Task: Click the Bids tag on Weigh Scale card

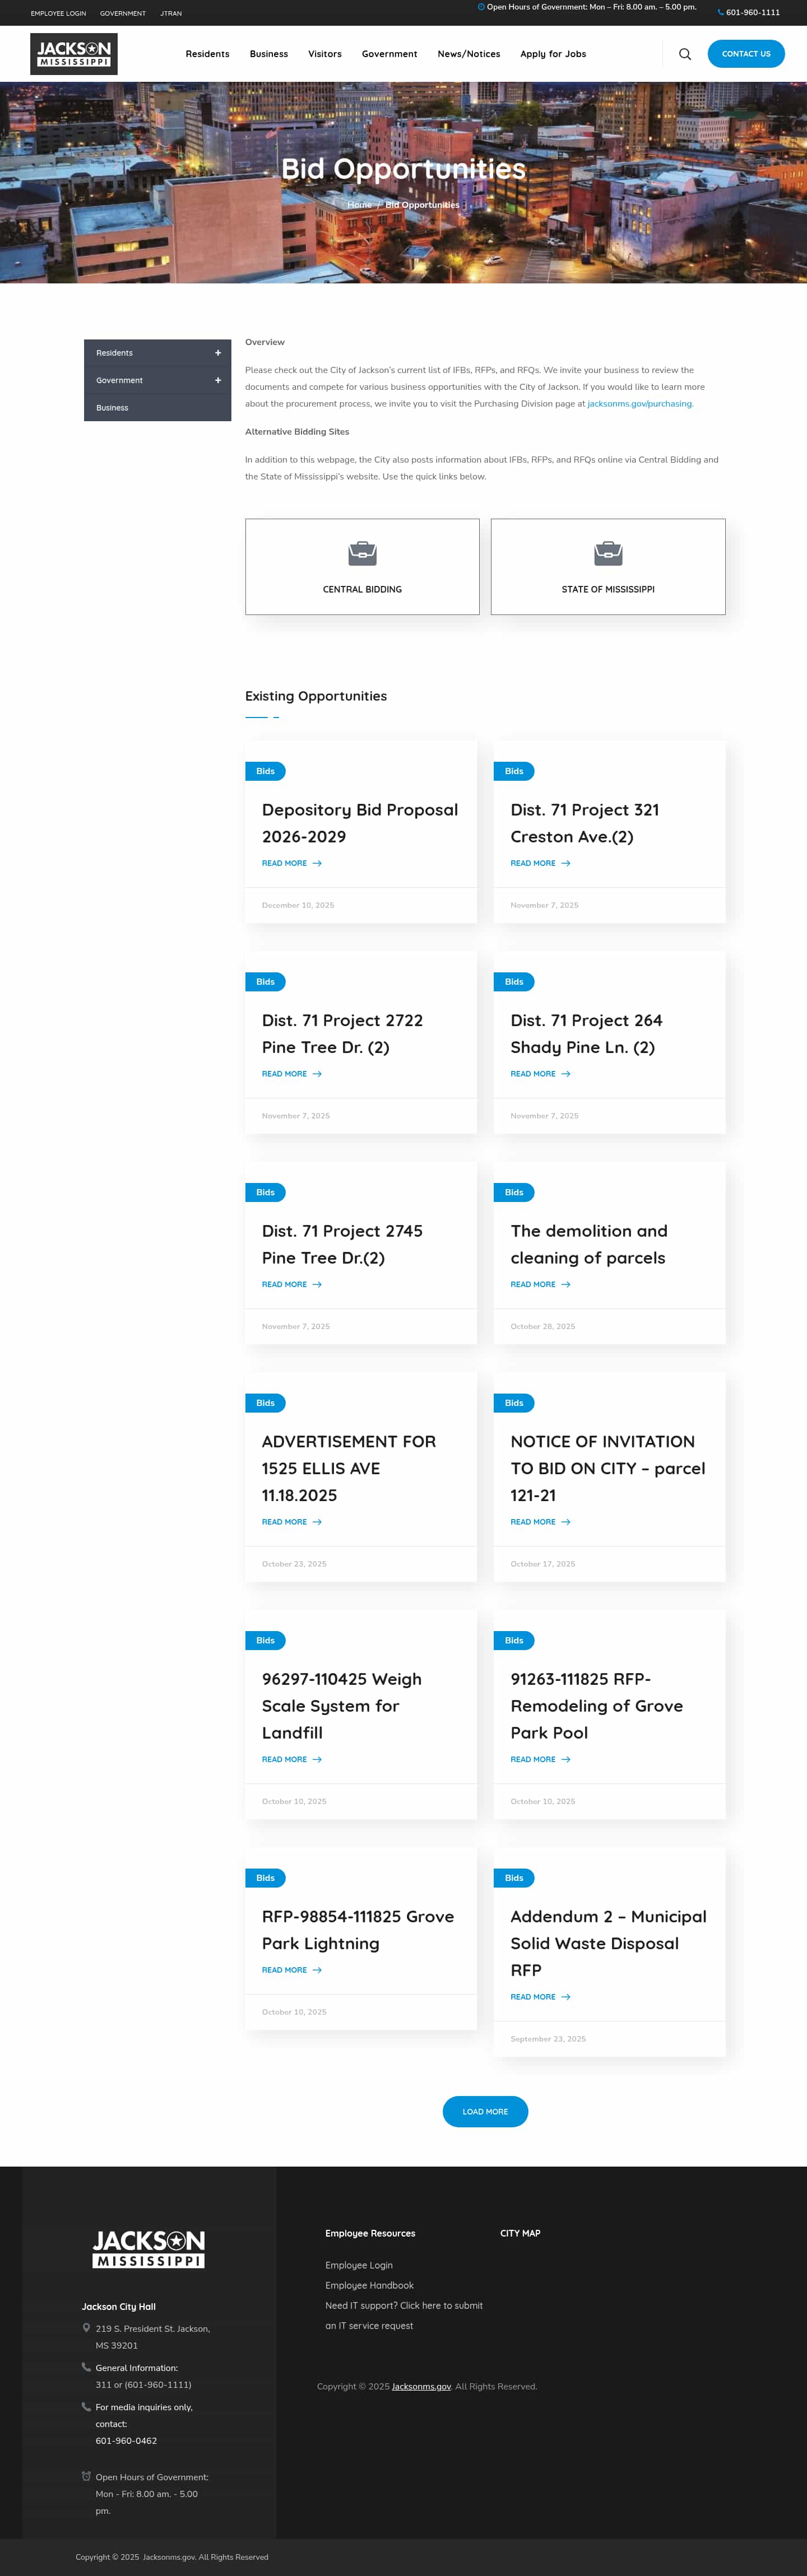Action: [x=265, y=1641]
